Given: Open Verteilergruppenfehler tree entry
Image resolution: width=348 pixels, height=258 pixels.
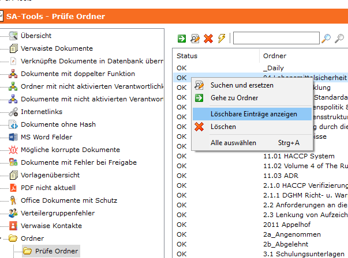Looking at the screenshot, I should pyautogui.click(x=58, y=213).
